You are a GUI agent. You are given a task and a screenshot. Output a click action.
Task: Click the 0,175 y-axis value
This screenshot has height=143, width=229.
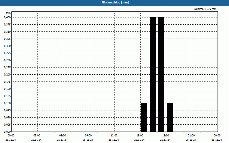coord(7,82)
